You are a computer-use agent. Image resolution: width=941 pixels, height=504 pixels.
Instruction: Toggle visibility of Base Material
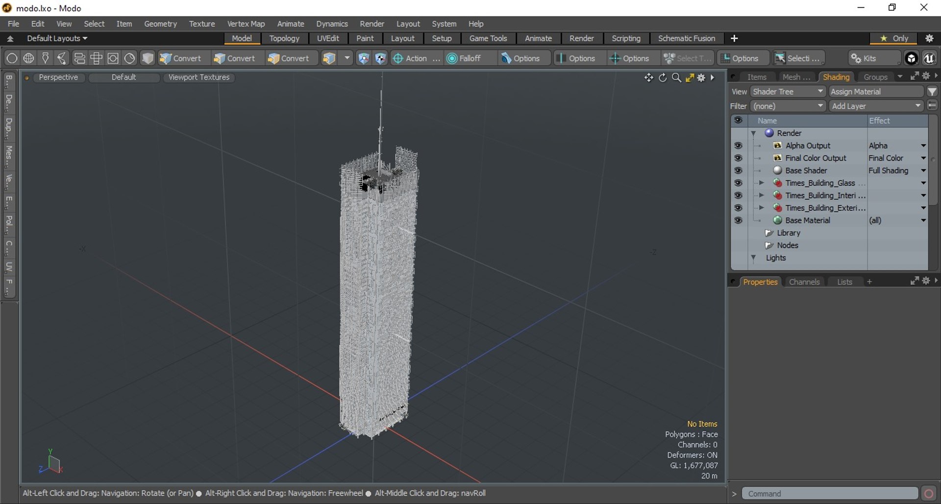[x=738, y=221]
